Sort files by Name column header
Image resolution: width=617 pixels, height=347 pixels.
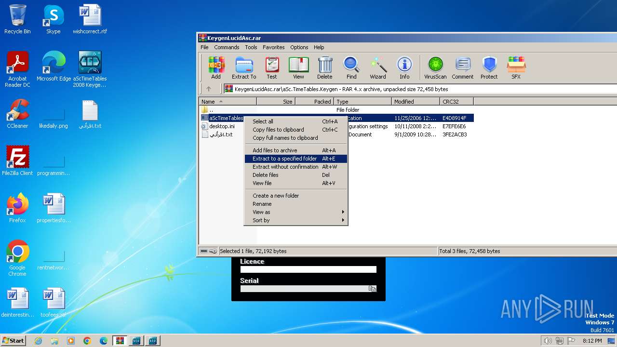228,102
